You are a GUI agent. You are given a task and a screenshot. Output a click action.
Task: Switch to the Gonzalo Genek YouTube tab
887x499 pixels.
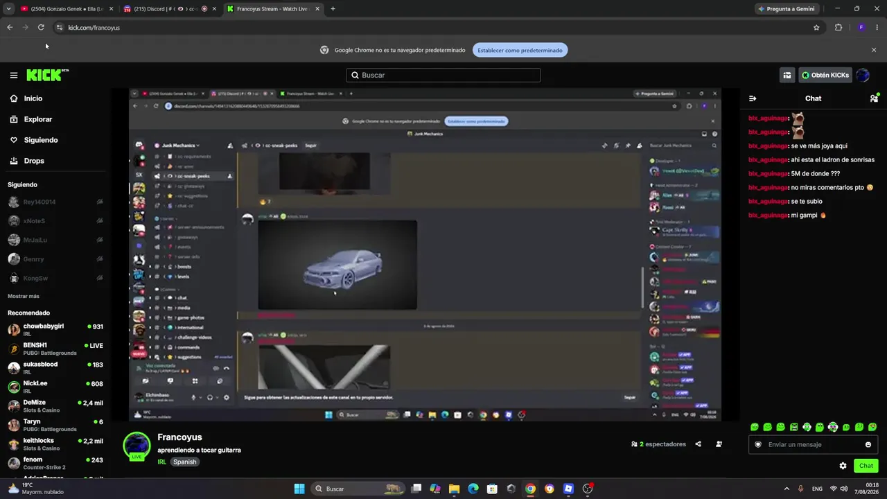pos(67,9)
